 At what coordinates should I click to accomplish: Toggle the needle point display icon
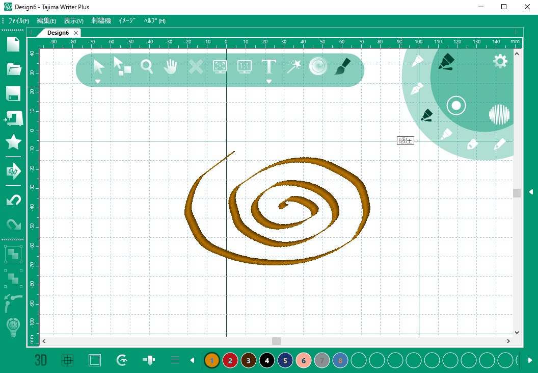click(x=149, y=360)
